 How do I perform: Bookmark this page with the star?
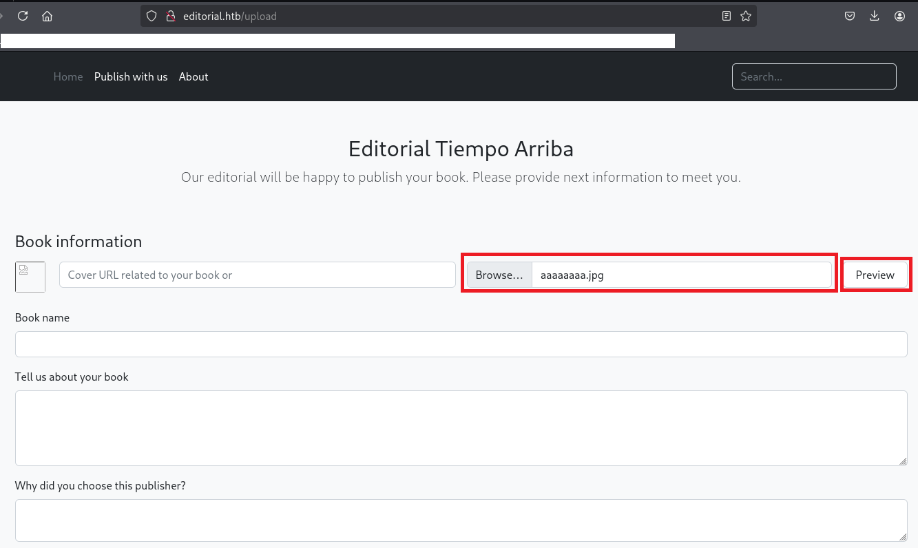pyautogui.click(x=746, y=16)
